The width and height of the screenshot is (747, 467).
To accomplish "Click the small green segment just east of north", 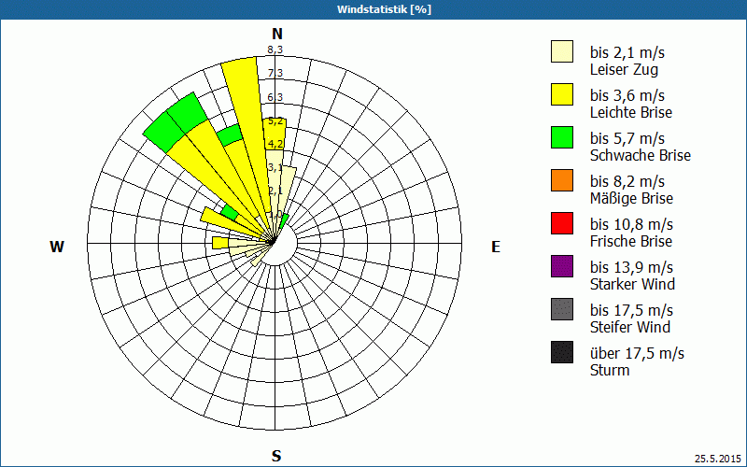I will click(x=285, y=221).
